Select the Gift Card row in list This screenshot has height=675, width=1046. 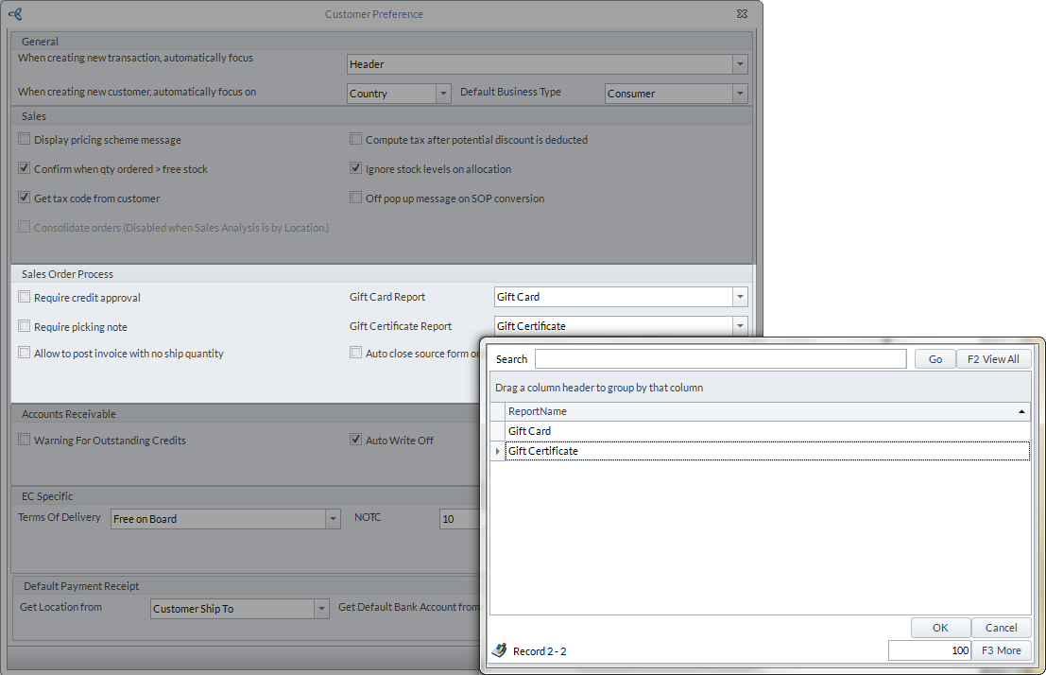coord(529,431)
